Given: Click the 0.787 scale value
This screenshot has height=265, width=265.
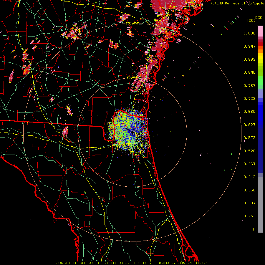Looking at the screenshot, I should coord(249,85).
